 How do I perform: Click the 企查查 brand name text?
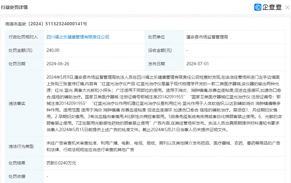pyautogui.click(x=272, y=7)
